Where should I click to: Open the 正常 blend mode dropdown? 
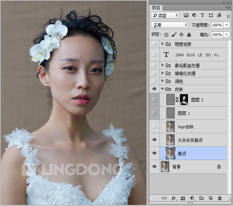click(170, 25)
